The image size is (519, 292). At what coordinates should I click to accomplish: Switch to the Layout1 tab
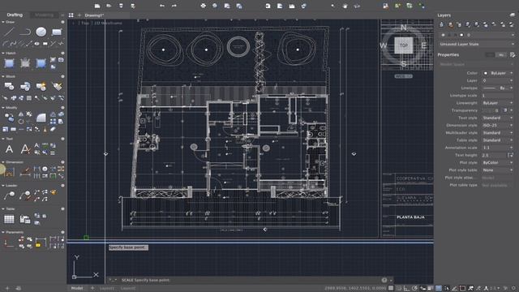(x=107, y=288)
